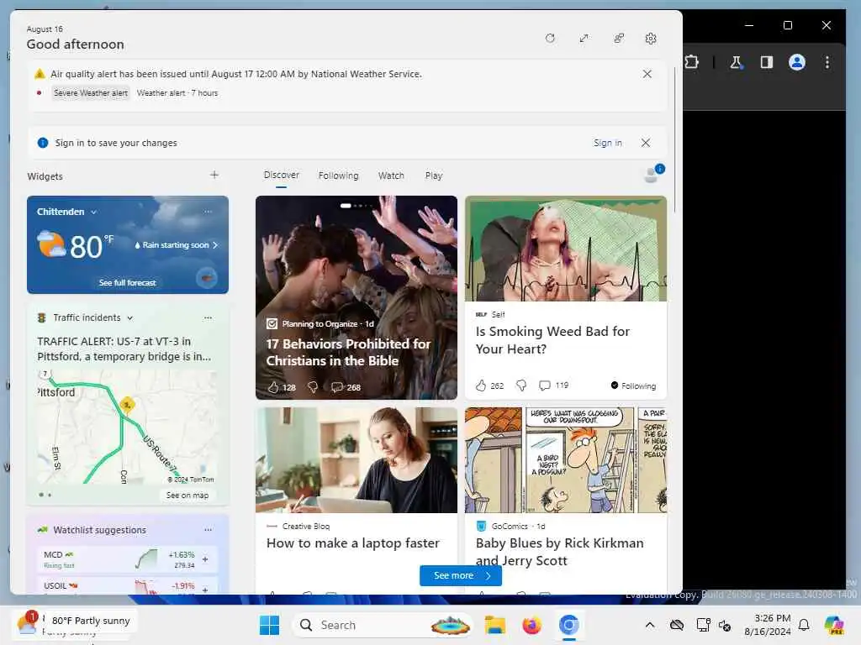Screen dimensions: 861x645
Task: Click See on map button
Action: (x=188, y=496)
